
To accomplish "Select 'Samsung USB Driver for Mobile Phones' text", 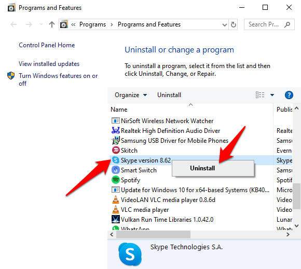I will (174, 140).
